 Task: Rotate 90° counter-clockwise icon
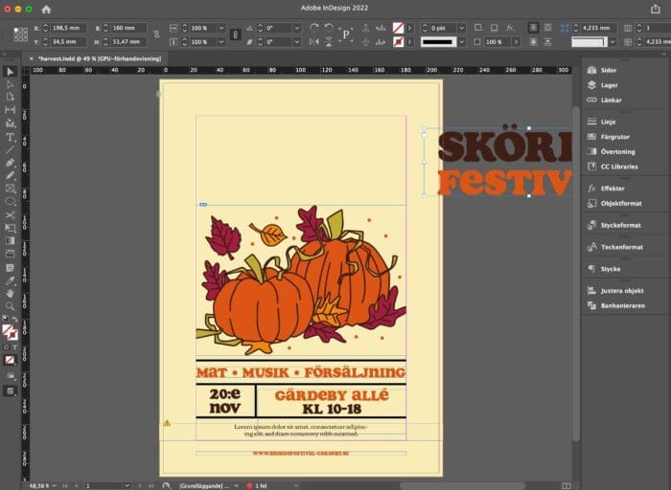click(x=329, y=28)
